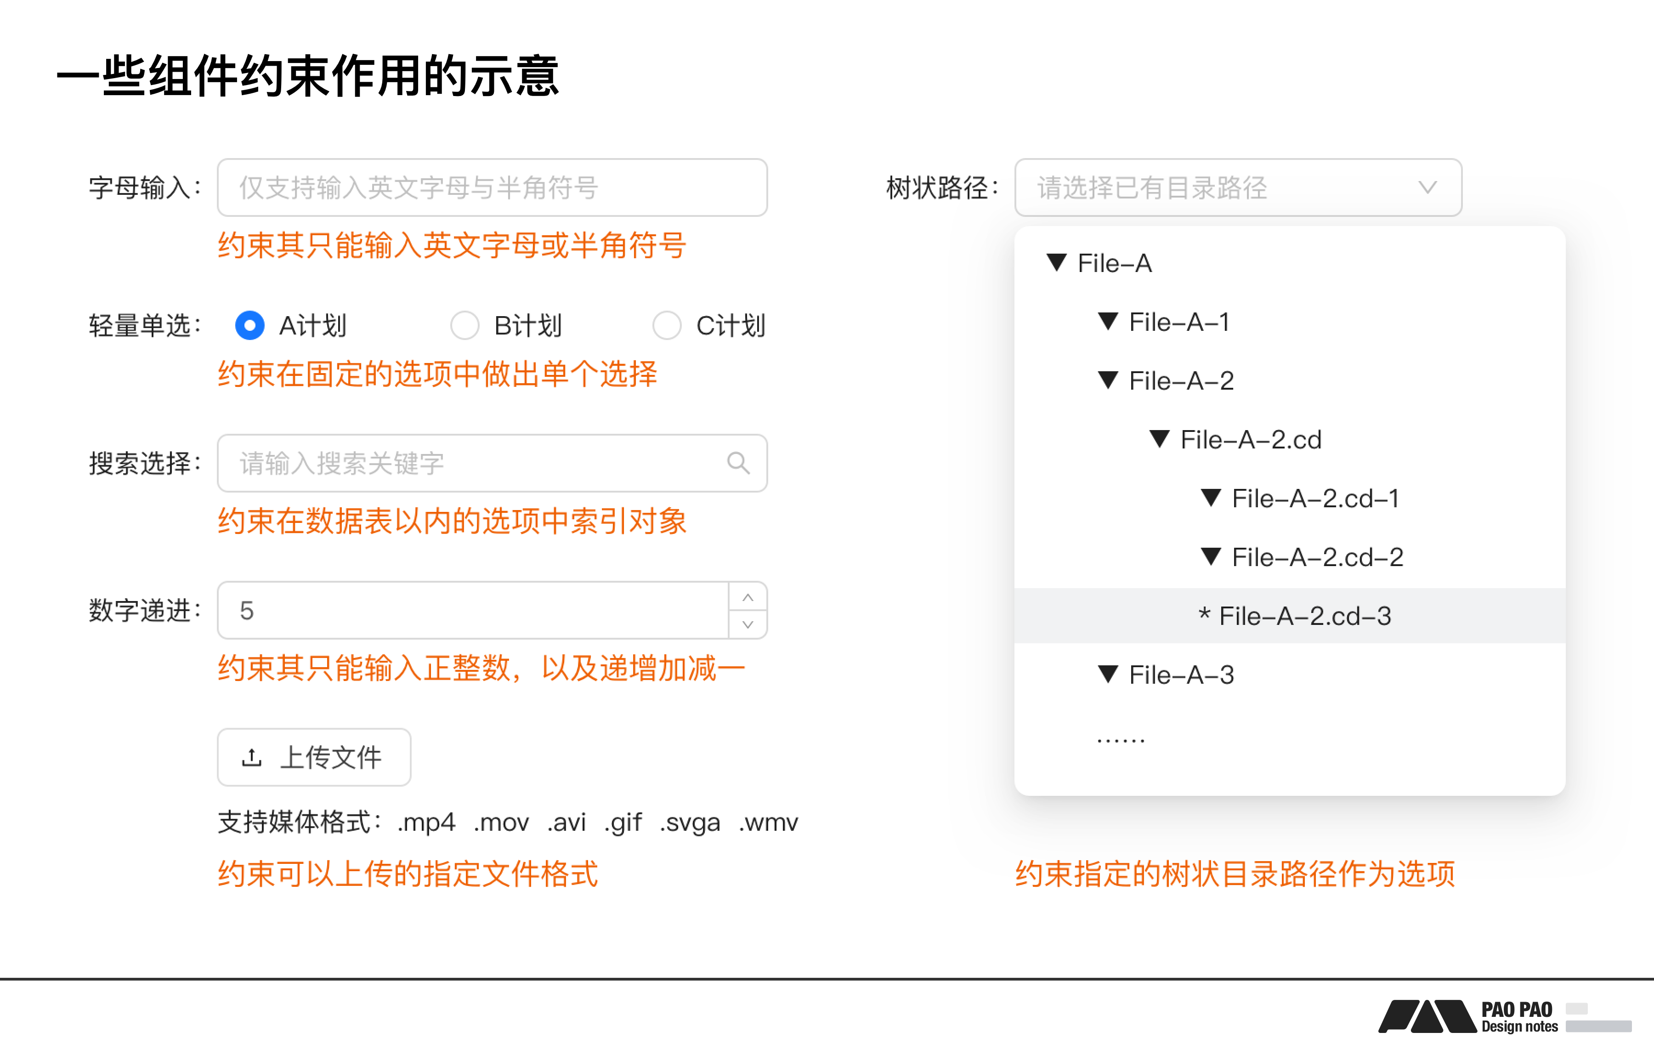Viewport: 1654px width, 1055px height.
Task: Click the 请选择已有目录路径 placeholder
Action: click(1152, 187)
